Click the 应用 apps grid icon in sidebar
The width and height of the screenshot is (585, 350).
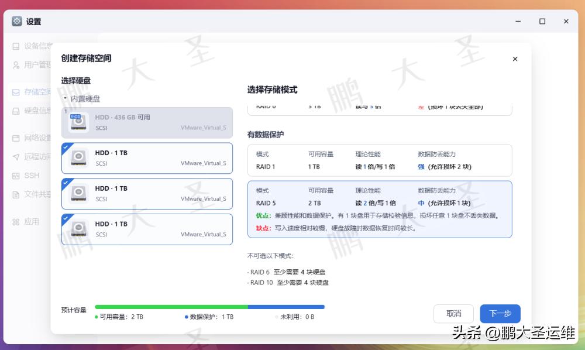coord(16,222)
